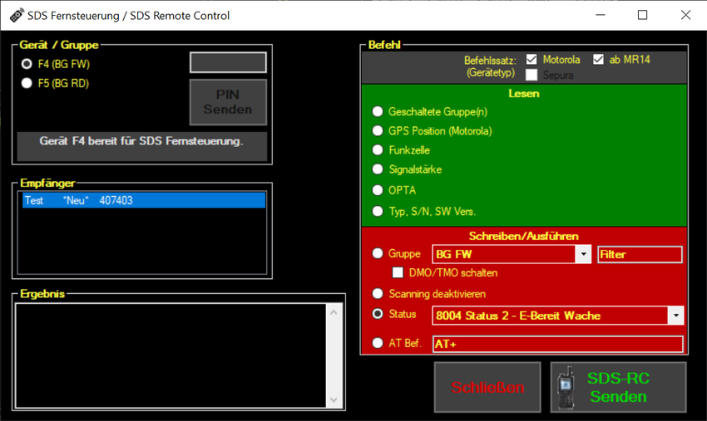Open the BG FW group dropdown
The height and width of the screenshot is (421, 707).
583,255
